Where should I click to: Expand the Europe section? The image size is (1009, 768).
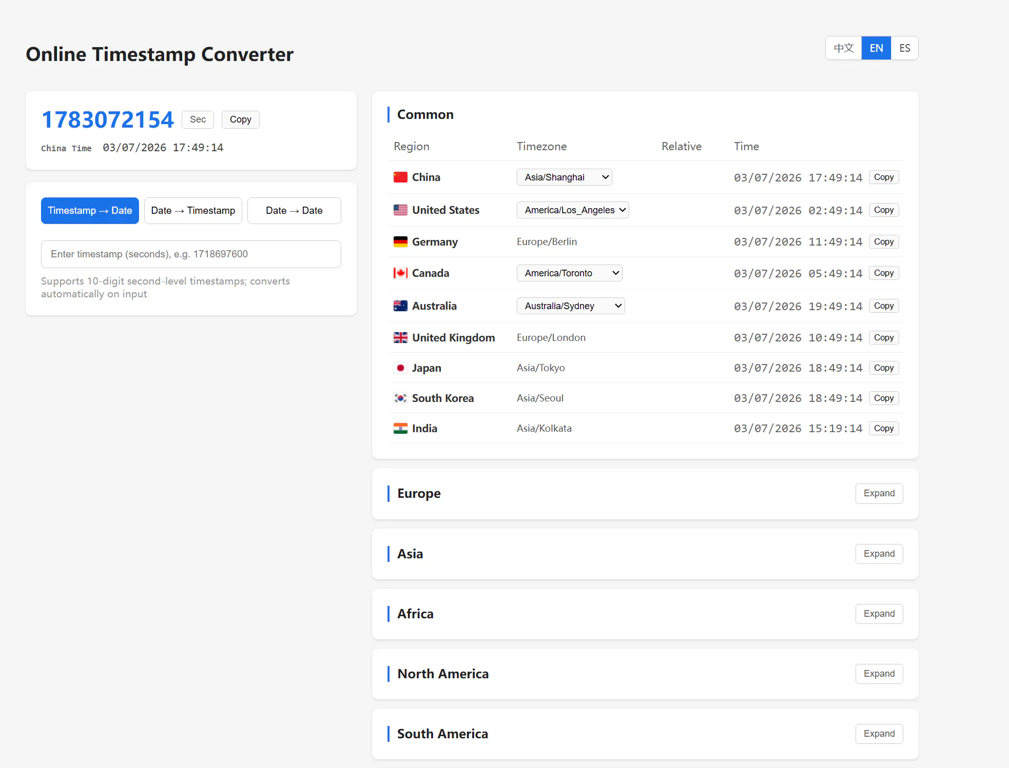pyautogui.click(x=879, y=494)
